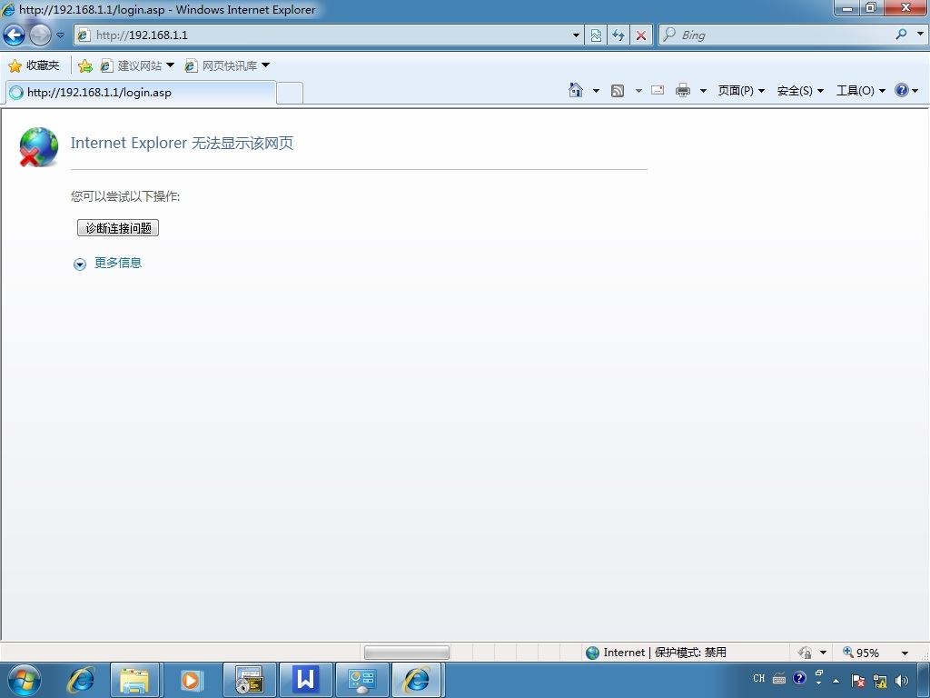
Task: Select the http://192.168.1.1/login.asp tab
Action: coord(141,93)
